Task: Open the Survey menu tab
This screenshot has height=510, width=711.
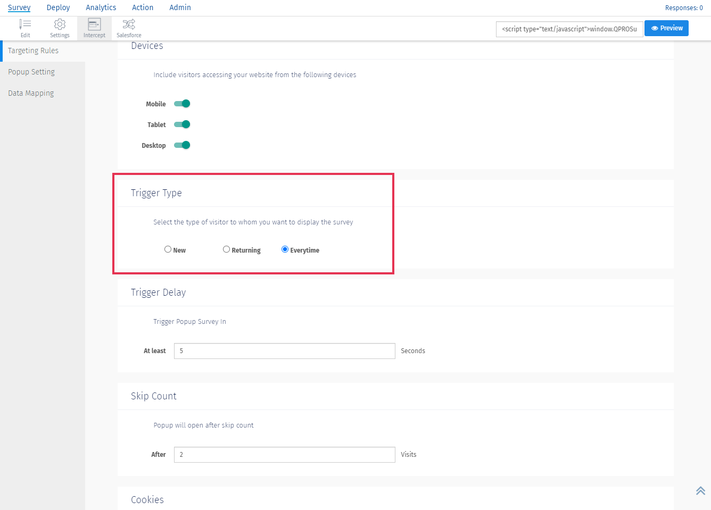Action: (x=19, y=7)
